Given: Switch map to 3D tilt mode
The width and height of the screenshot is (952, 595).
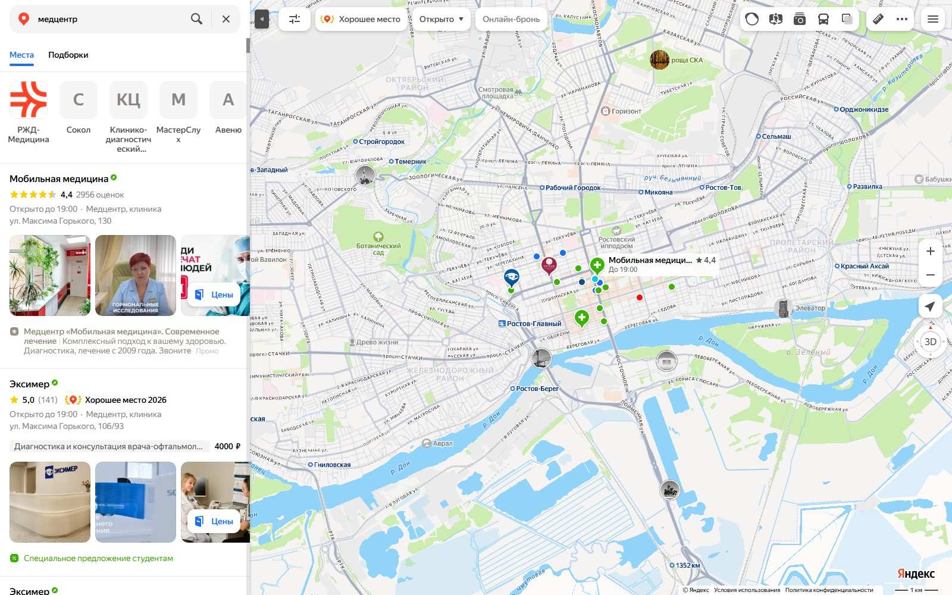Looking at the screenshot, I should pyautogui.click(x=931, y=342).
